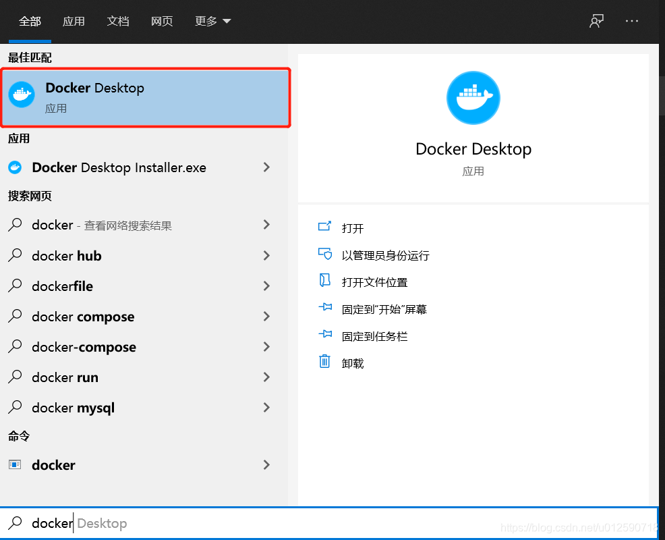Click the docker command window icon
Screen dimensions: 665x540
click(x=15, y=465)
